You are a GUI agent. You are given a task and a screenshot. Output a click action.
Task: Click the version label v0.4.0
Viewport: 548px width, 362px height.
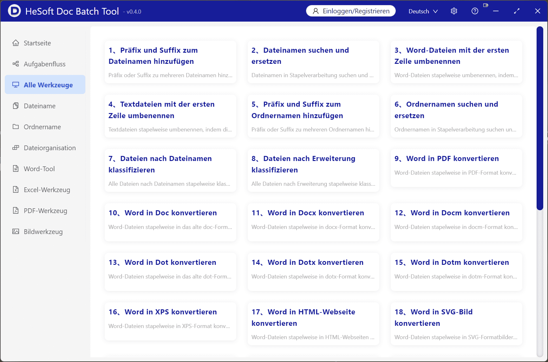[132, 12]
